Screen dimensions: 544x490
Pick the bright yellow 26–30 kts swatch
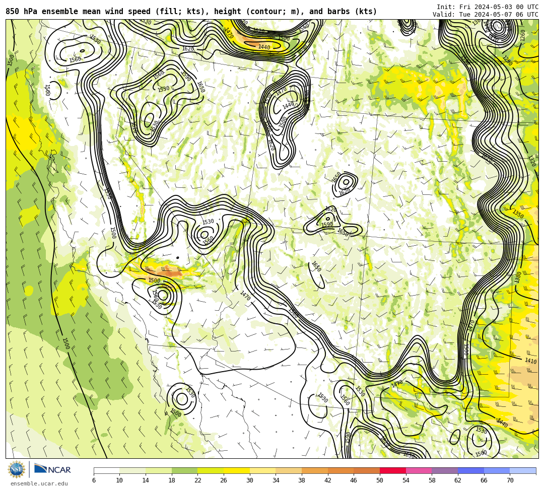click(237, 471)
